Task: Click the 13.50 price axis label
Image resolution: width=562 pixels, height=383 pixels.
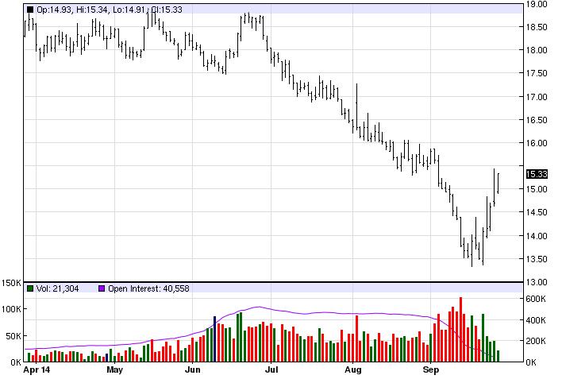Action: pyautogui.click(x=537, y=259)
